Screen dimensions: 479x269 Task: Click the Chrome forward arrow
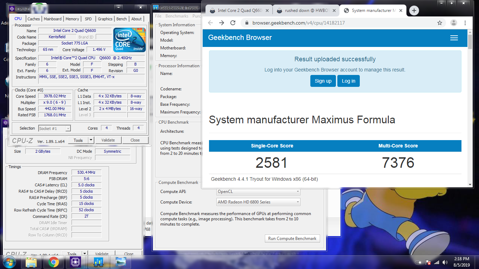pyautogui.click(x=222, y=23)
